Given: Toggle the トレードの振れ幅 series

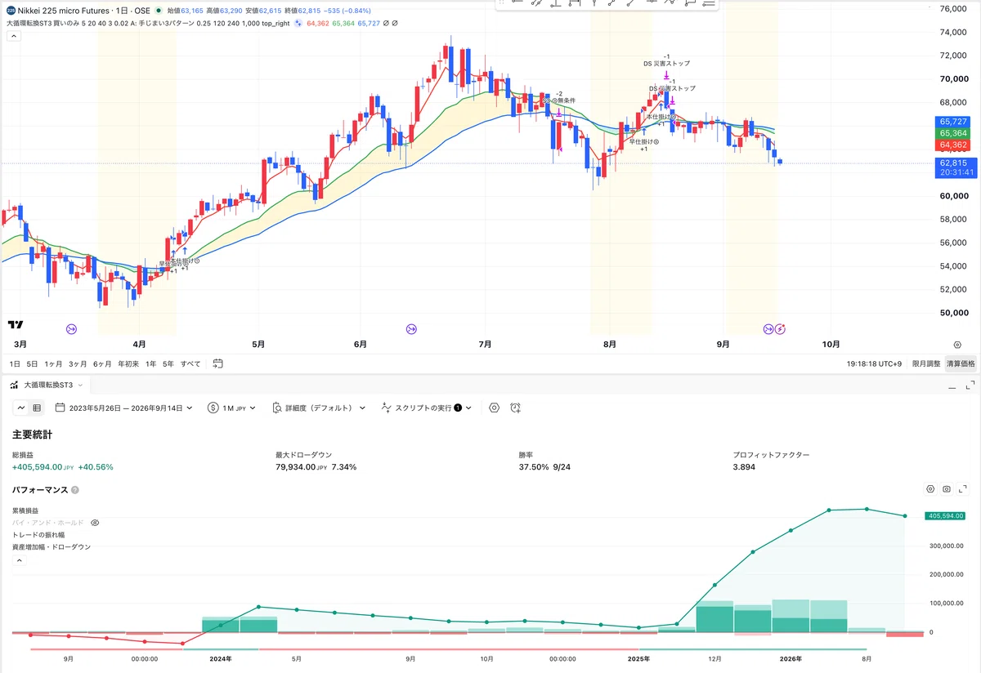Looking at the screenshot, I should click(x=39, y=534).
